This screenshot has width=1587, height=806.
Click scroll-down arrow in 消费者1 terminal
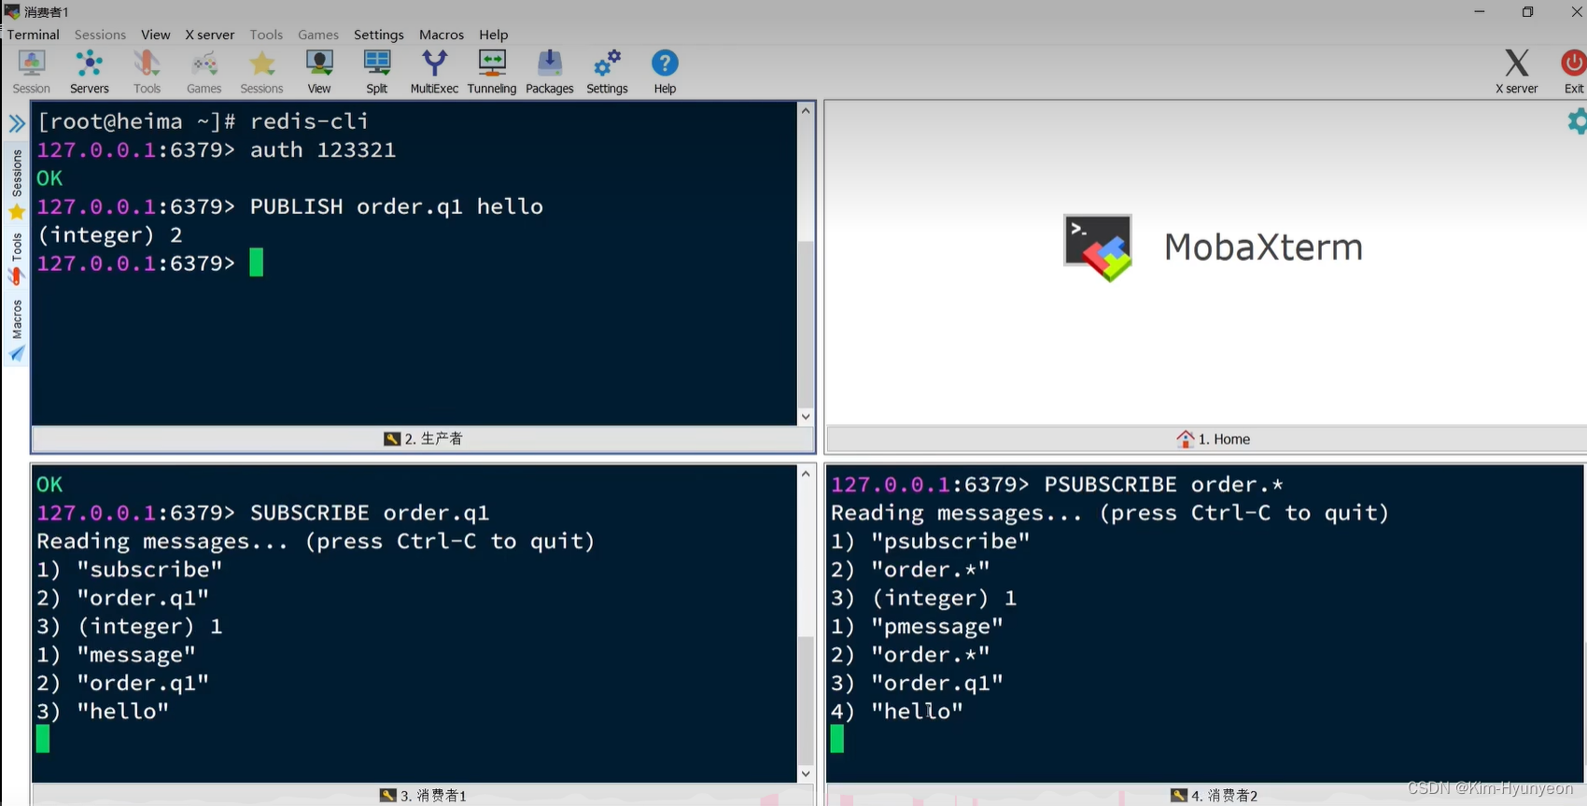[x=806, y=773]
